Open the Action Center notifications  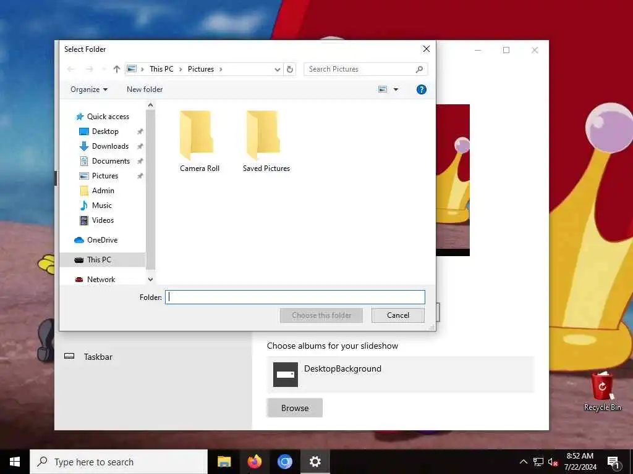pyautogui.click(x=614, y=462)
